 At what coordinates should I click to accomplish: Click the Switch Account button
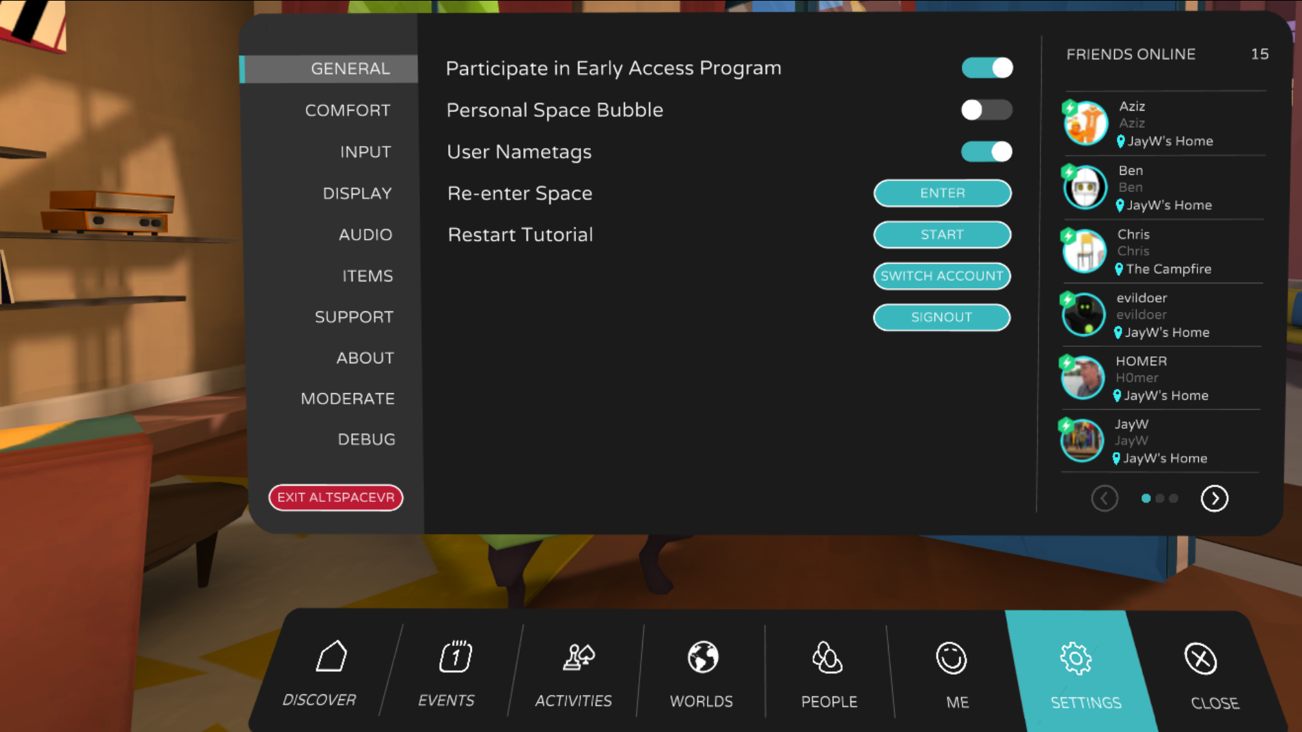tap(942, 276)
